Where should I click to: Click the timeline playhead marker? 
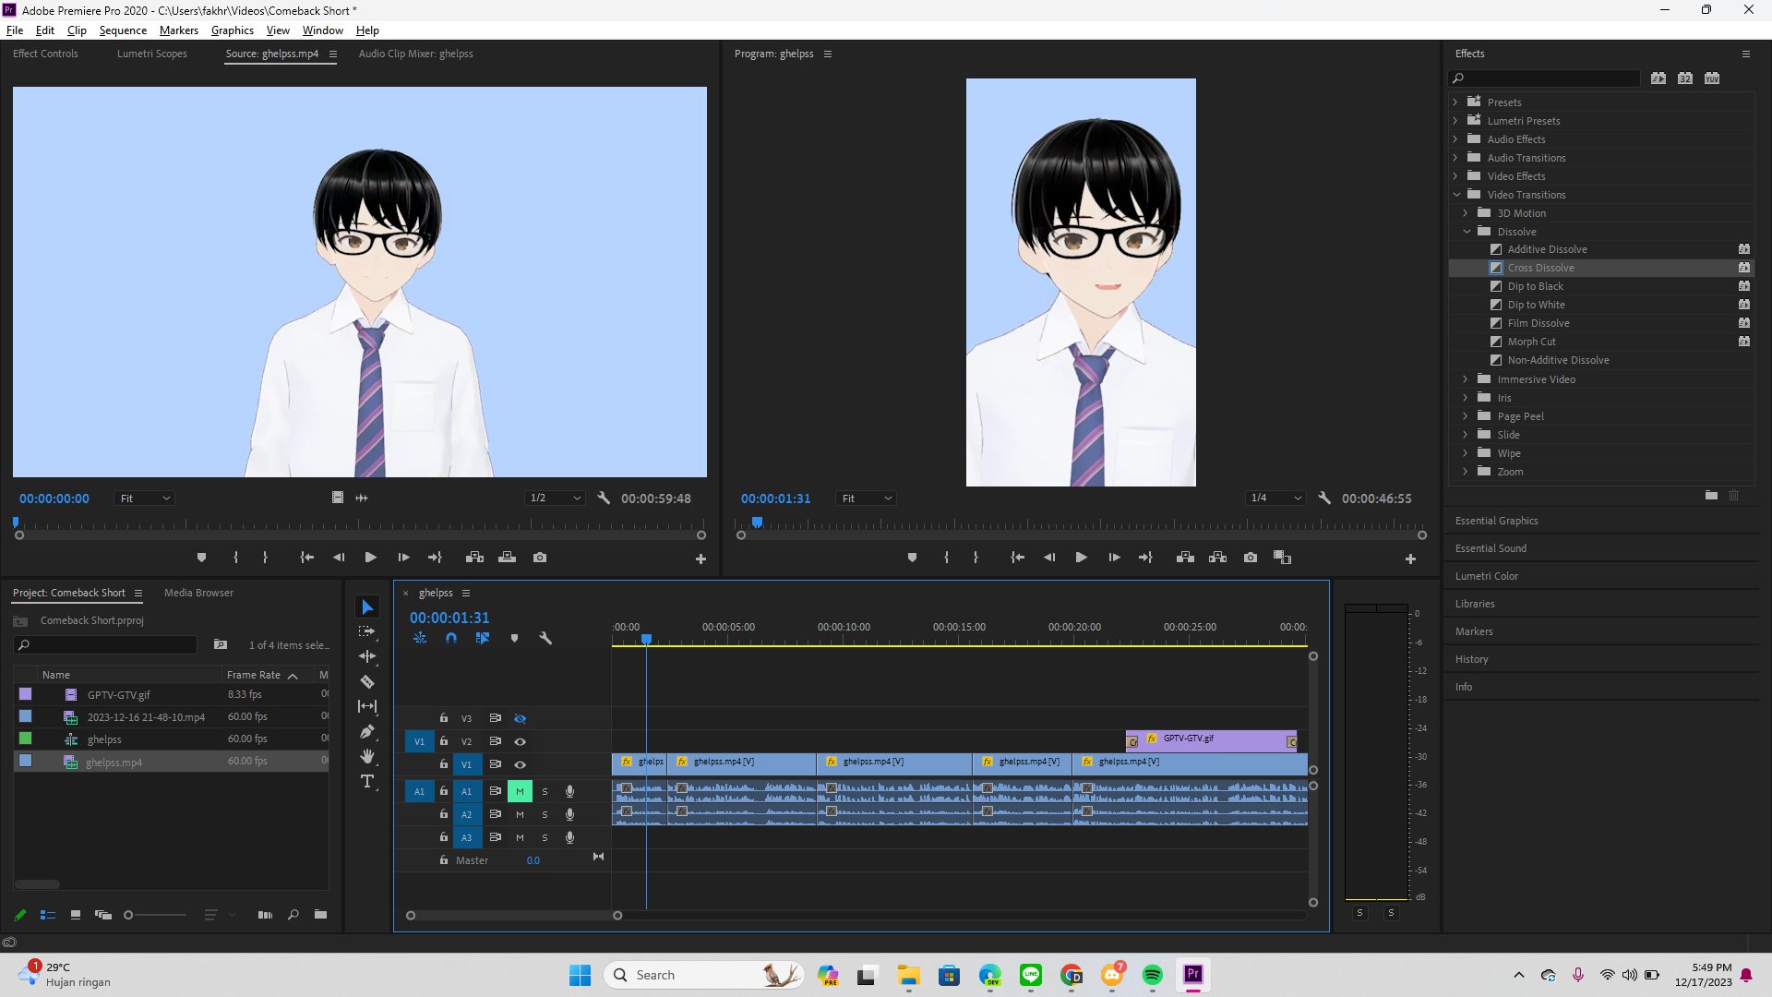coord(647,639)
